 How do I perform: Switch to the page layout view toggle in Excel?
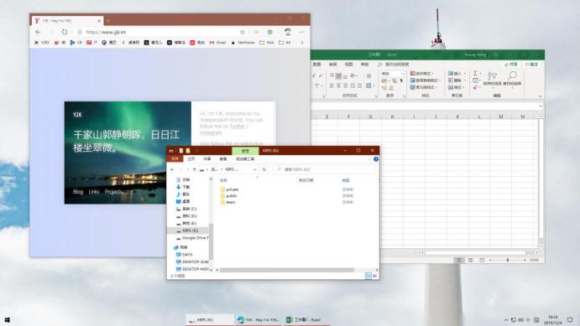click(x=470, y=261)
